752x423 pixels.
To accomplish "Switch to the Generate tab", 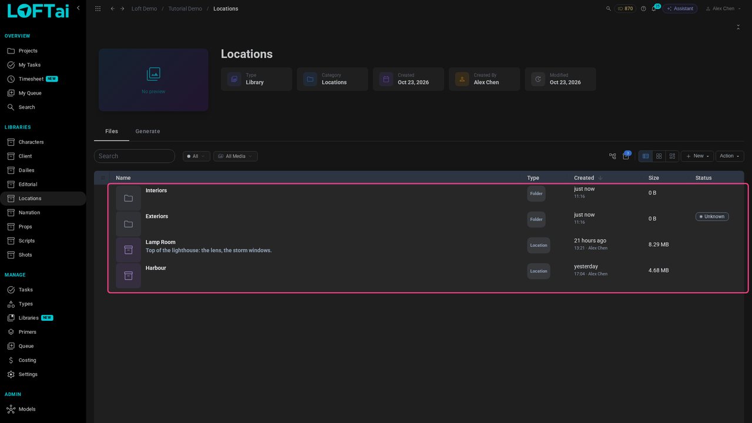I will point(147,132).
